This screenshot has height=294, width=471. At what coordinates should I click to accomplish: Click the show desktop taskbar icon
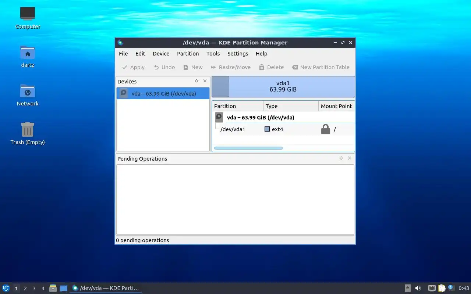(64, 288)
